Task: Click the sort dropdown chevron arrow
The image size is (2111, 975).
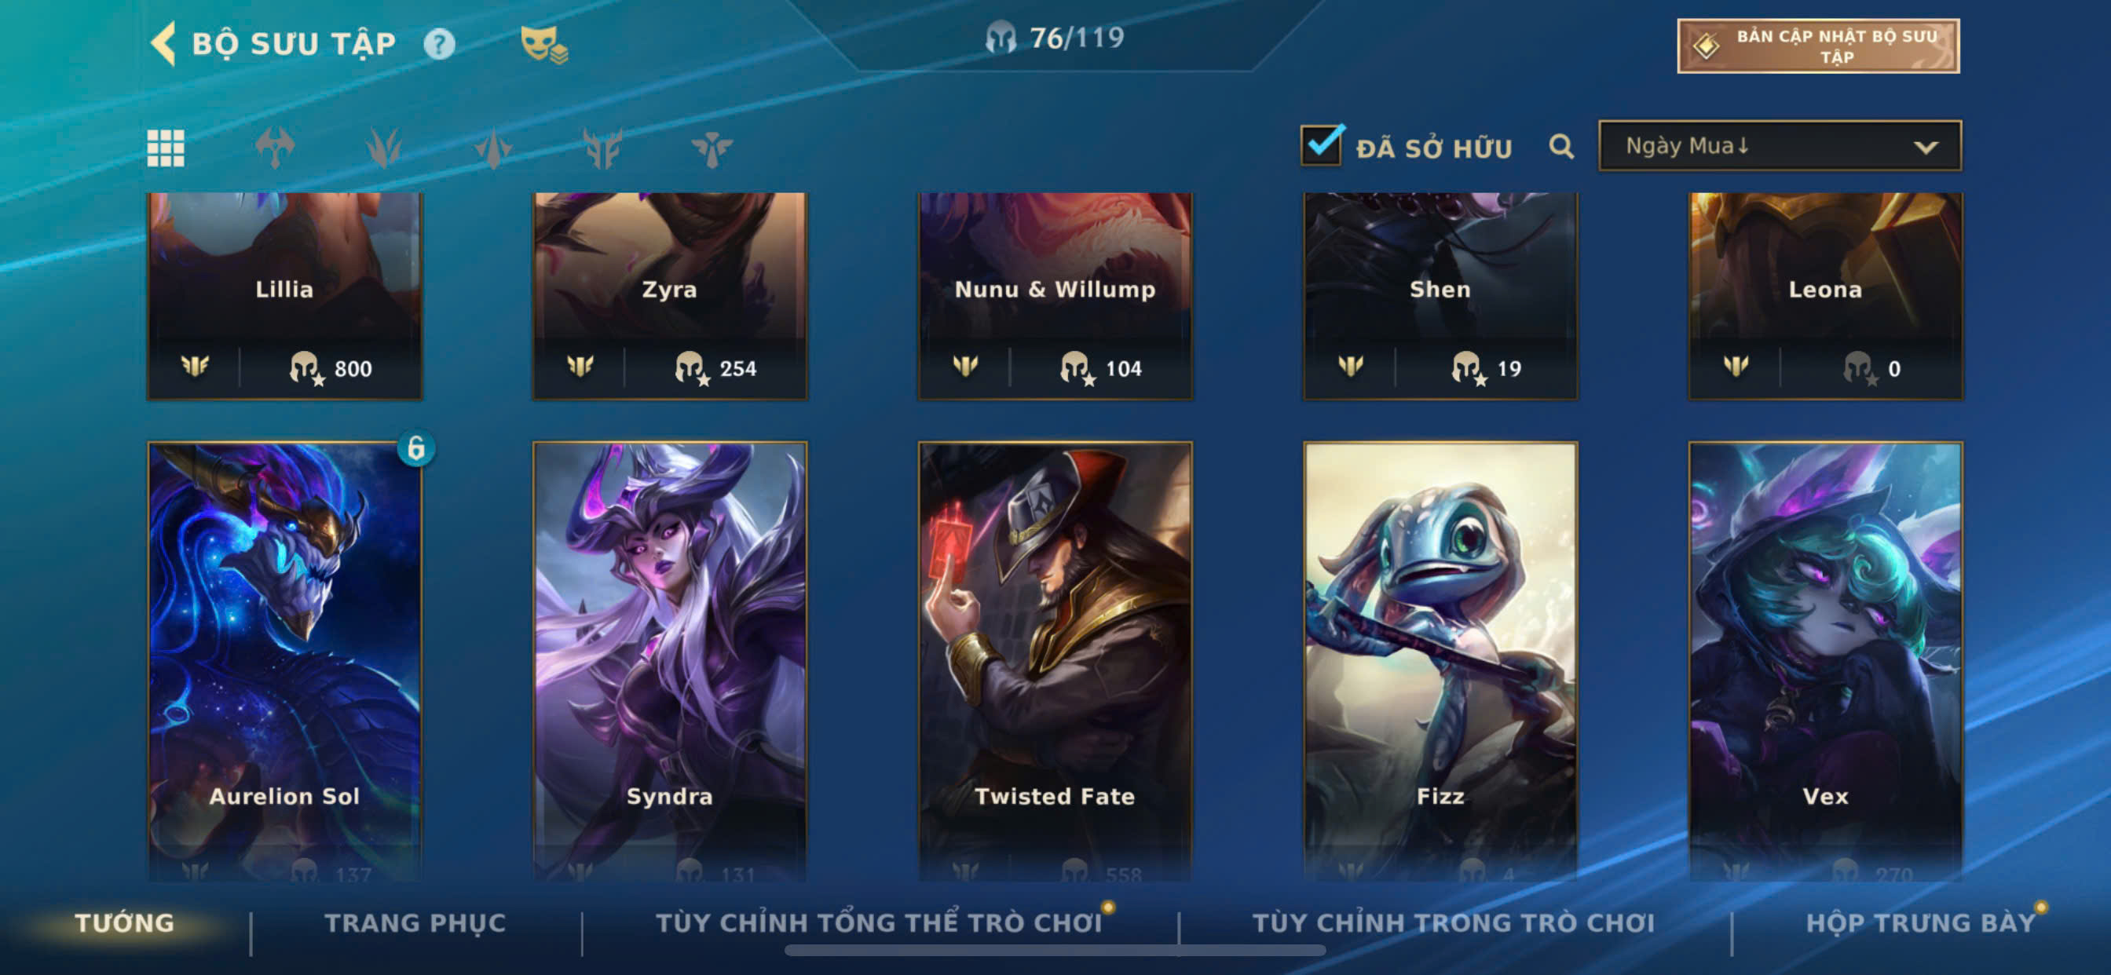Action: tap(1926, 148)
